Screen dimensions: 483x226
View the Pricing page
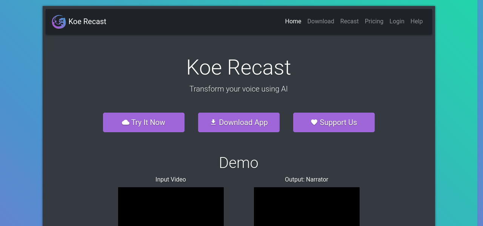[x=374, y=21]
